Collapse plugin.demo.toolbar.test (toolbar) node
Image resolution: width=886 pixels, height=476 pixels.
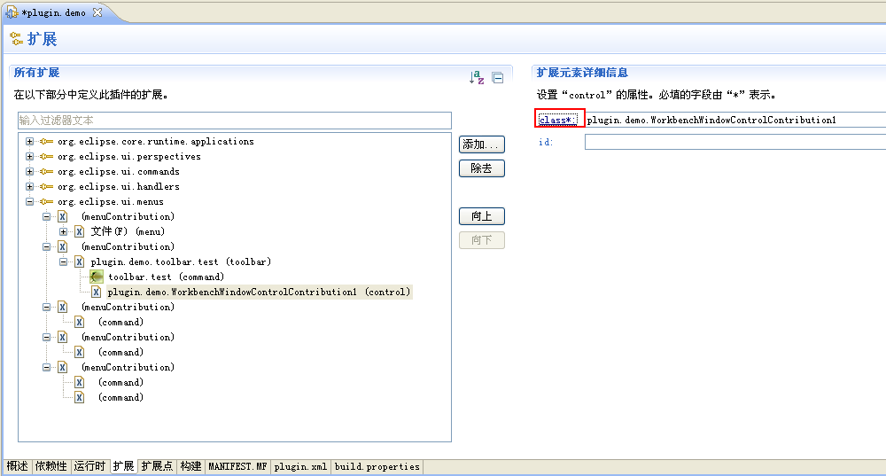click(x=63, y=261)
